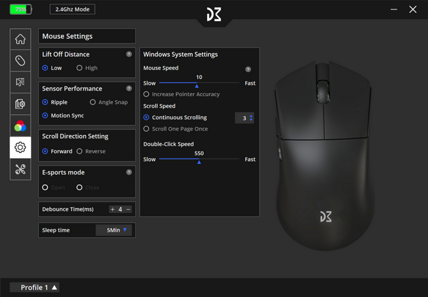
Task: Click the Debounce Time value 4
Action: coord(120,209)
